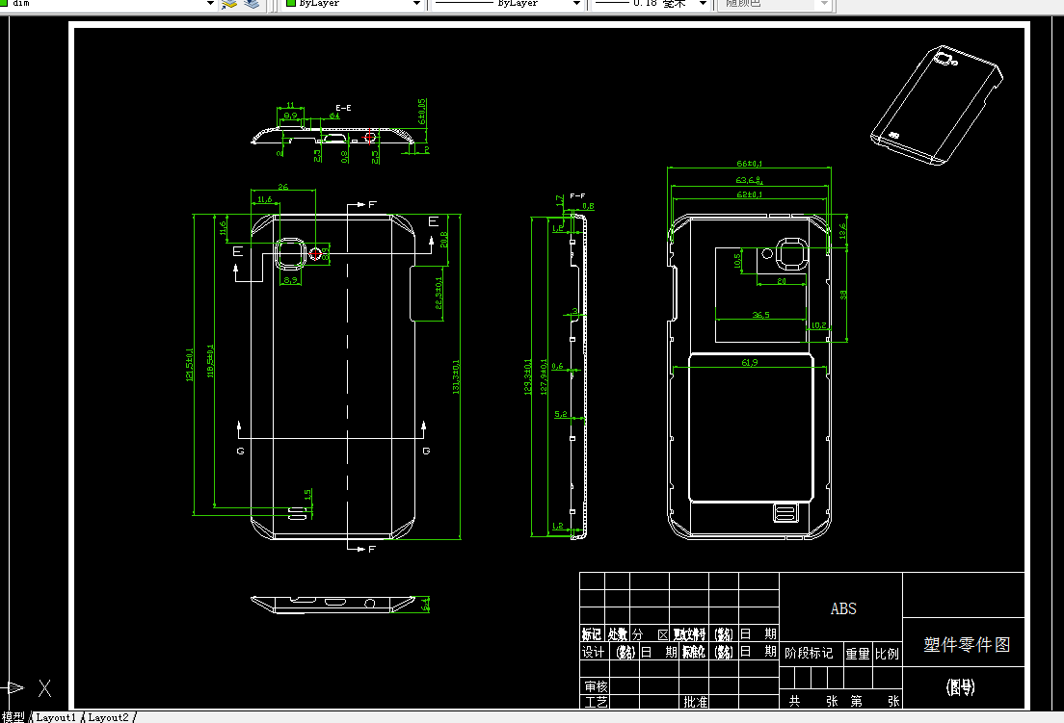Select the E-E section label
1064x723 pixels.
click(x=343, y=108)
